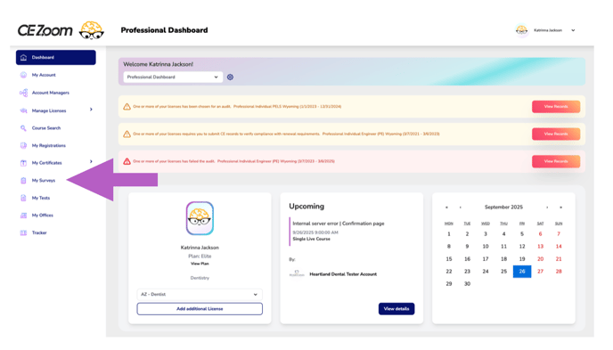Click the warning icon on submit CE records alert
Viewport: 613px width, 350px height.
coord(127,134)
